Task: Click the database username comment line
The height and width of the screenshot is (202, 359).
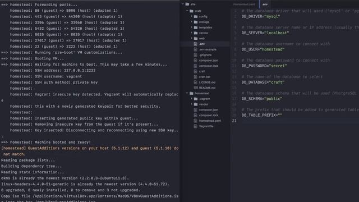Action: point(286,44)
